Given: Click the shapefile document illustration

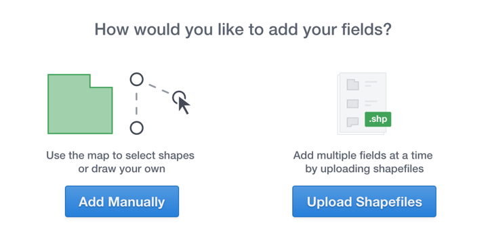Looking at the screenshot, I should [362, 104].
